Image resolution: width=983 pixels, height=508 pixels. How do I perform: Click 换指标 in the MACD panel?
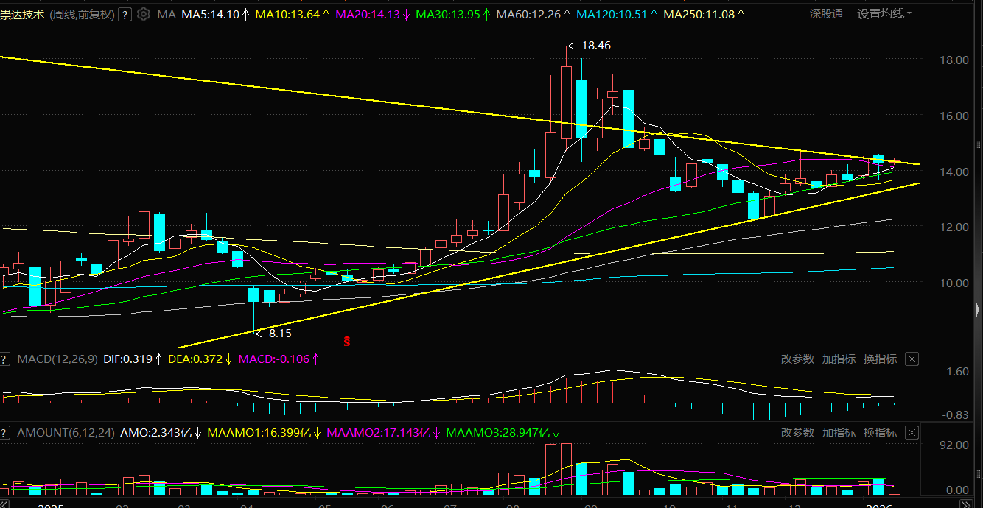[880, 359]
